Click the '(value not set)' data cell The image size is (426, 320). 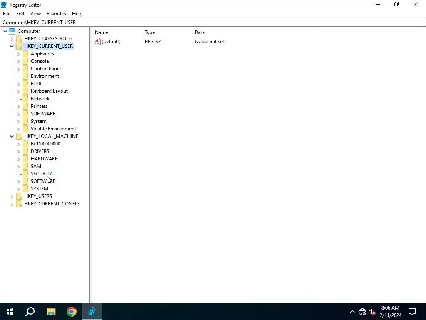[210, 42]
